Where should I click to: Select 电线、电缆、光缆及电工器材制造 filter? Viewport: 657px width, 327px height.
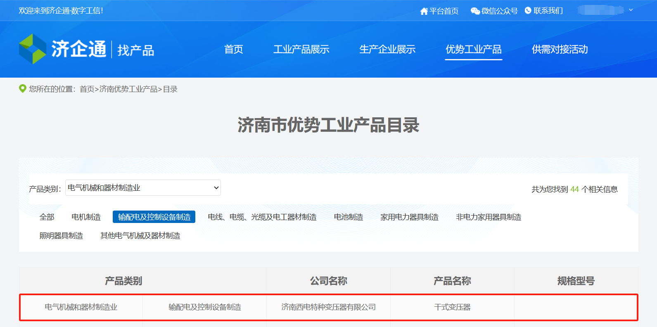tap(262, 217)
